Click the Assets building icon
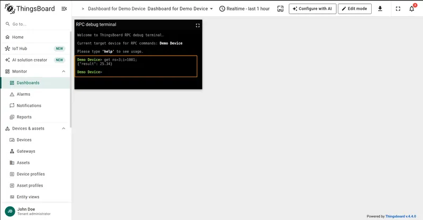 point(12,162)
